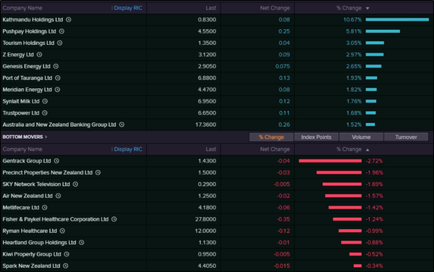This screenshot has width=434, height=272.
Task: Click clock icon beside Fisher & Paykel Healthcare
Action: 114,219
